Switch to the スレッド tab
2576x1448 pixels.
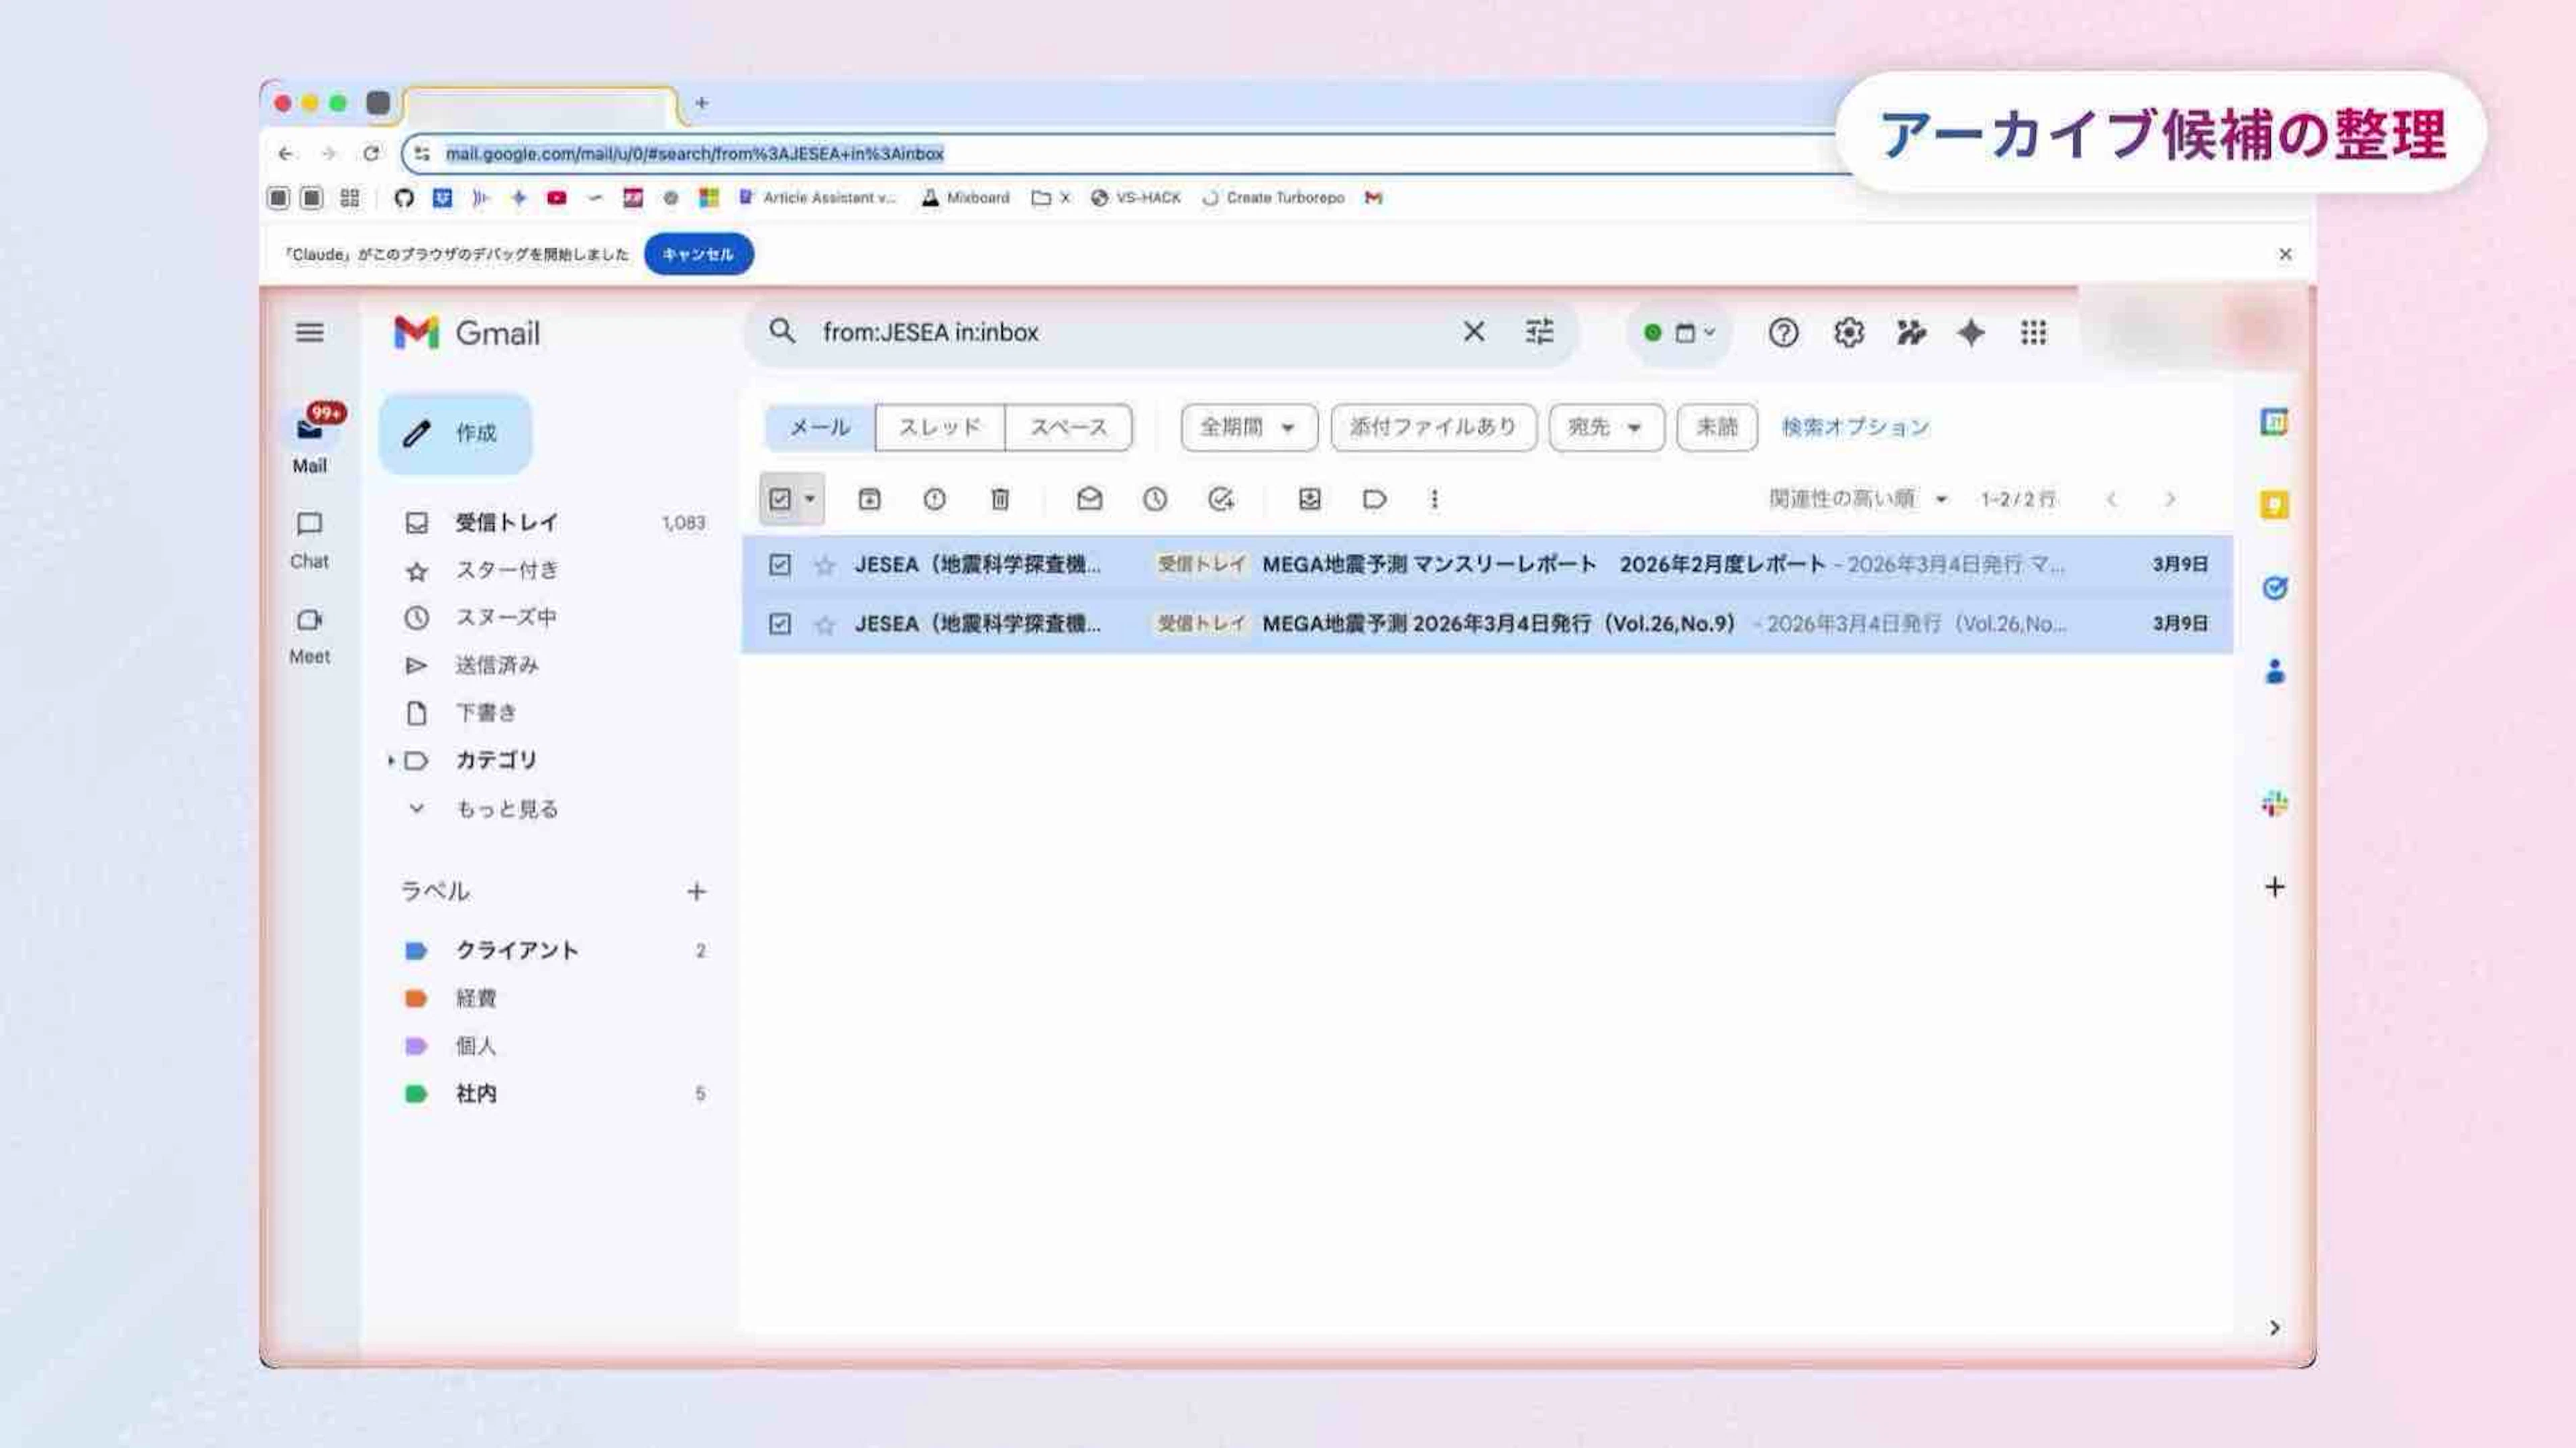tap(939, 428)
